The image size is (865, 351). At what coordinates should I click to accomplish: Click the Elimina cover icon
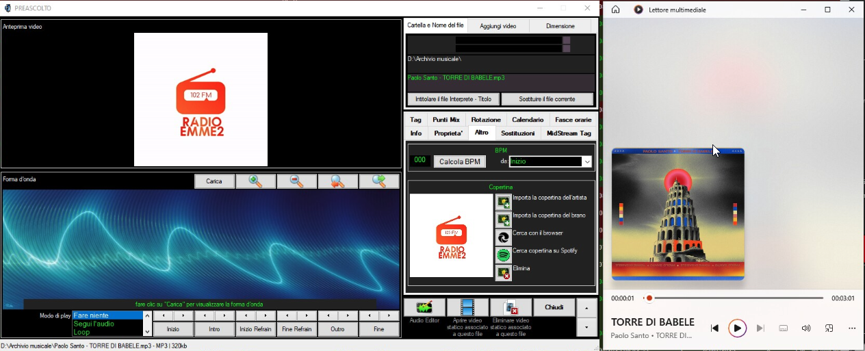coord(503,273)
